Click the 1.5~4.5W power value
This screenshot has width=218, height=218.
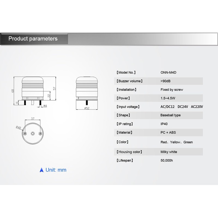(168, 98)
